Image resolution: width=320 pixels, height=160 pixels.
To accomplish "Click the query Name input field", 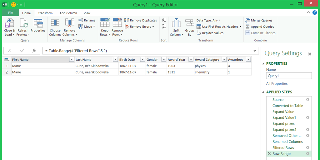I will tap(289, 76).
